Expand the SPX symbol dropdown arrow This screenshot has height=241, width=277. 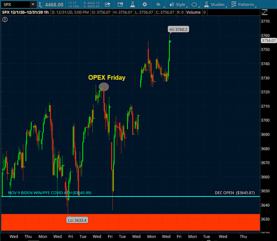pos(33,4)
